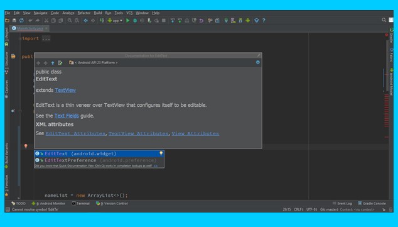This screenshot has width=398, height=227.
Task: Open the AVD Manager icon
Action: pos(234,20)
